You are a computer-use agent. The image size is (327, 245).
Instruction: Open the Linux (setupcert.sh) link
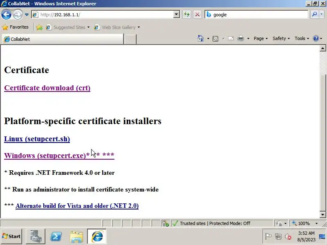coord(37,139)
